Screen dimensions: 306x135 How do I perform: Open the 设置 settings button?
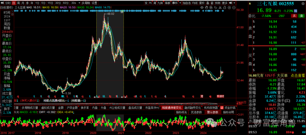(95, 3)
